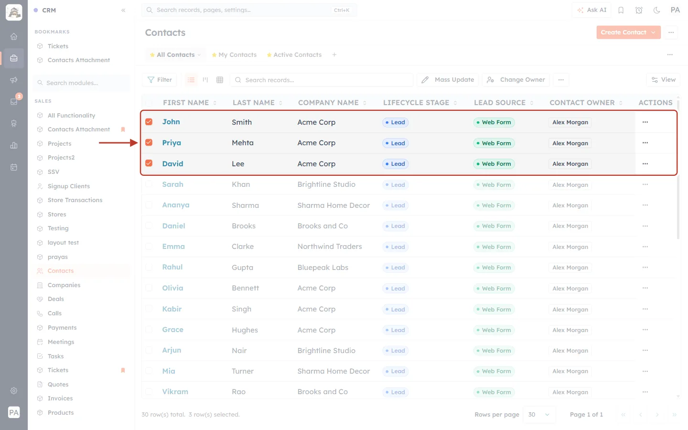Click the Change Owner button

pyautogui.click(x=516, y=80)
